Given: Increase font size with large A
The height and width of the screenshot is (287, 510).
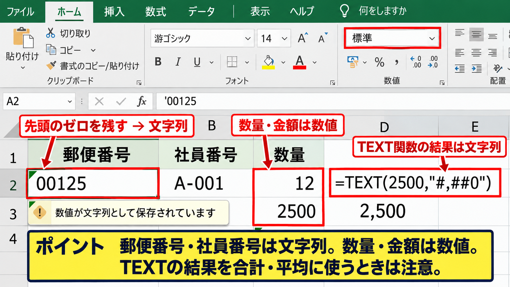Looking at the screenshot, I should point(303,38).
